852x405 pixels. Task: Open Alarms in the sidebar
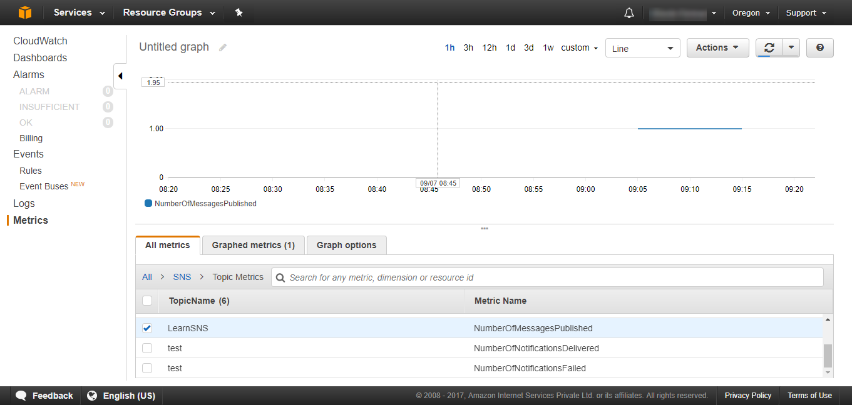click(29, 74)
